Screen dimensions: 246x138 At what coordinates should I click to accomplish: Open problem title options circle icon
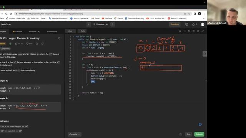pyautogui.click(x=59, y=38)
